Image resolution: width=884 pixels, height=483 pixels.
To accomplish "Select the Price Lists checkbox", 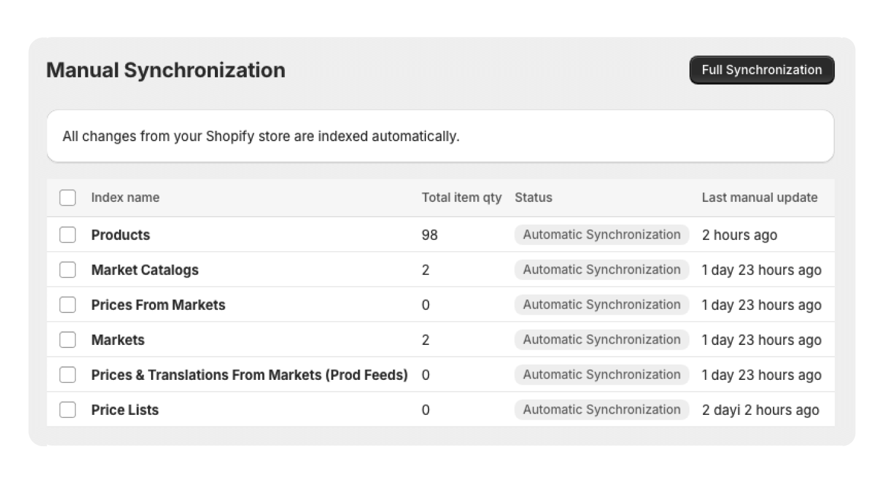I will (x=68, y=409).
